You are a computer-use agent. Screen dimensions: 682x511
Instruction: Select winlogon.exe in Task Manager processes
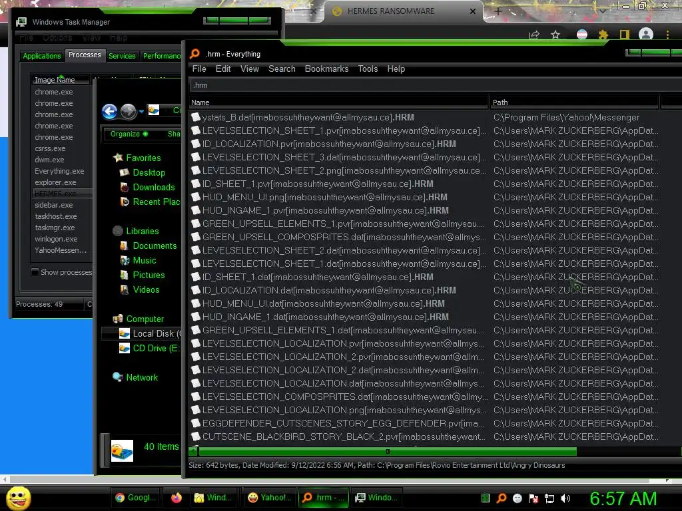click(x=56, y=239)
